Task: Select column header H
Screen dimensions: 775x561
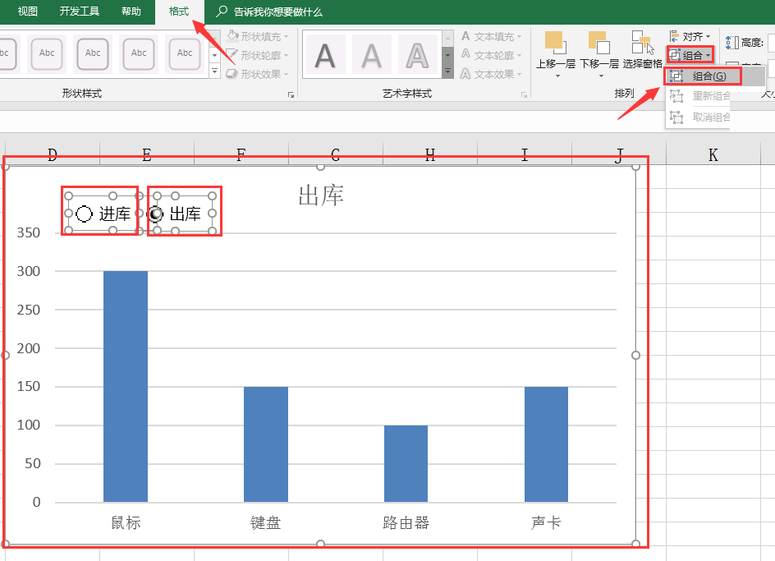Action: pyautogui.click(x=430, y=155)
